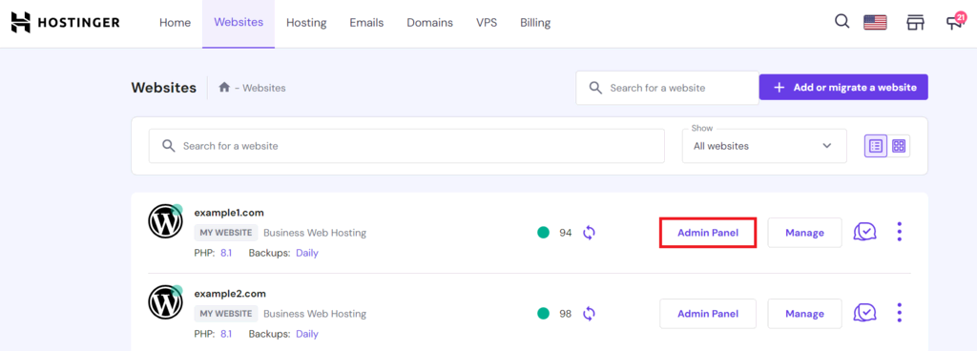Viewport: 977px width, 351px height.
Task: Open the Hosting tab
Action: click(x=306, y=23)
